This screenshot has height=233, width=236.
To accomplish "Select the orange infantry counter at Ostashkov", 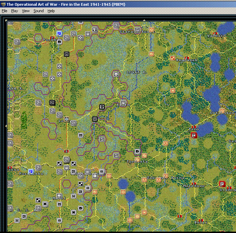I will (222, 111).
